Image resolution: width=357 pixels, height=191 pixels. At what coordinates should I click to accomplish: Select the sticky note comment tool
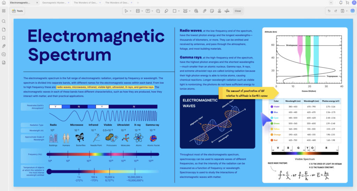(158, 11)
